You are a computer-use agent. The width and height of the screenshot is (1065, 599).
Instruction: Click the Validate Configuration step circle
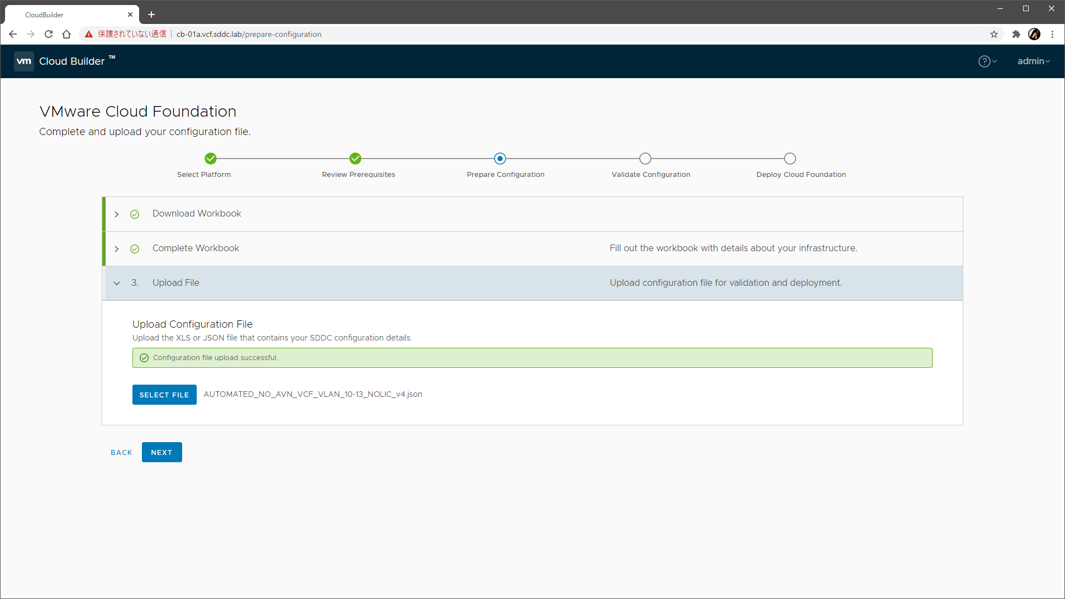pyautogui.click(x=645, y=159)
